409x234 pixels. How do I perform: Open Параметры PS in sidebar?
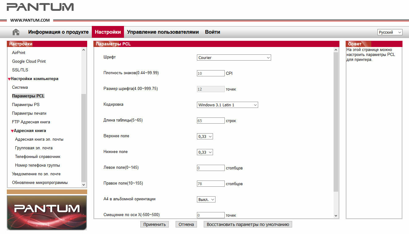tap(26, 104)
